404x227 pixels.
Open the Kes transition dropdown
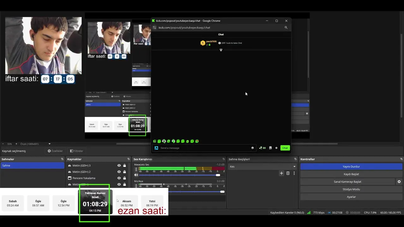pyautogui.click(x=262, y=166)
